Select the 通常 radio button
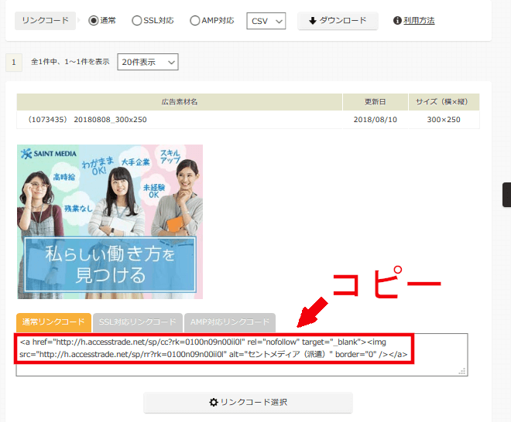This screenshot has height=422, width=511. coord(94,21)
